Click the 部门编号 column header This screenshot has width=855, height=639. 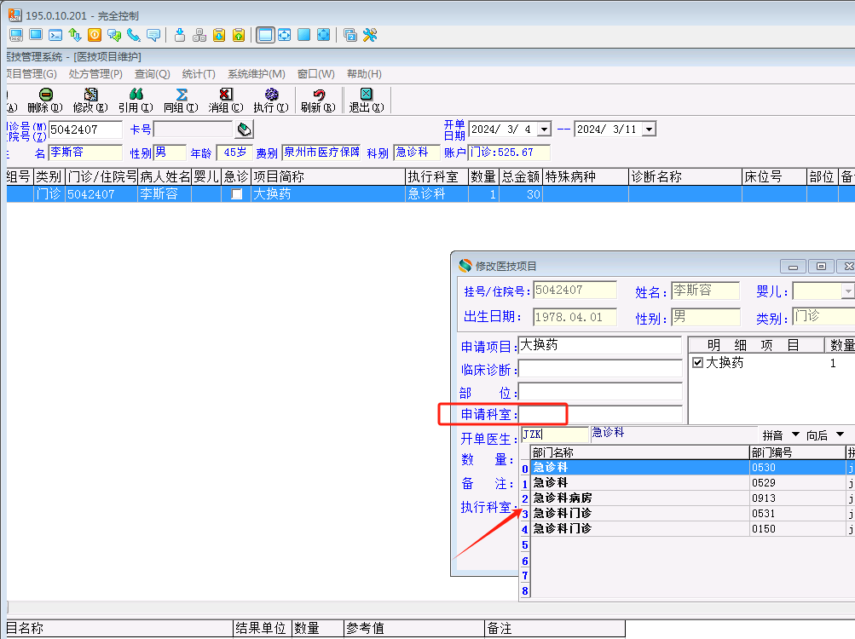[x=797, y=452]
